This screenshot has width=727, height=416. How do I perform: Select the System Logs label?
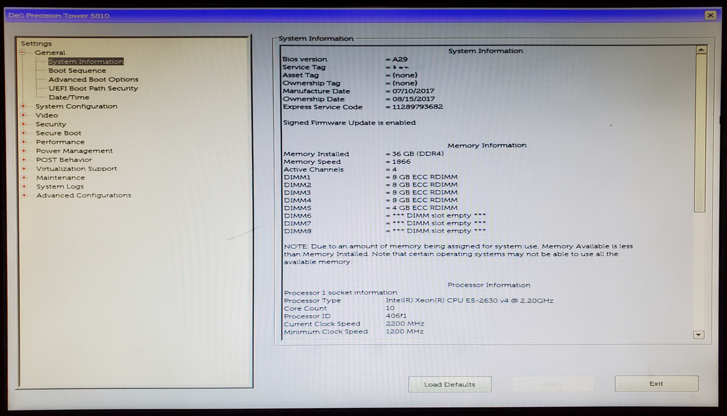coord(60,187)
